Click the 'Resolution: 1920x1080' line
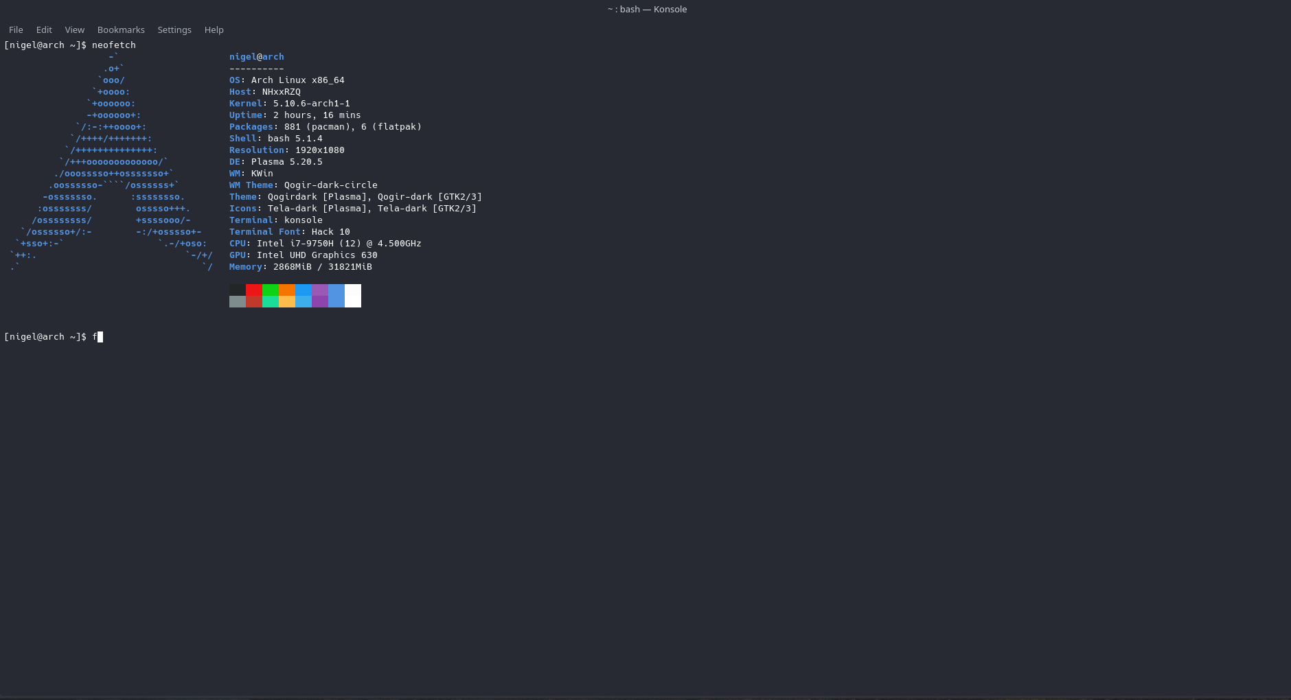1291x700 pixels. [x=287, y=150]
